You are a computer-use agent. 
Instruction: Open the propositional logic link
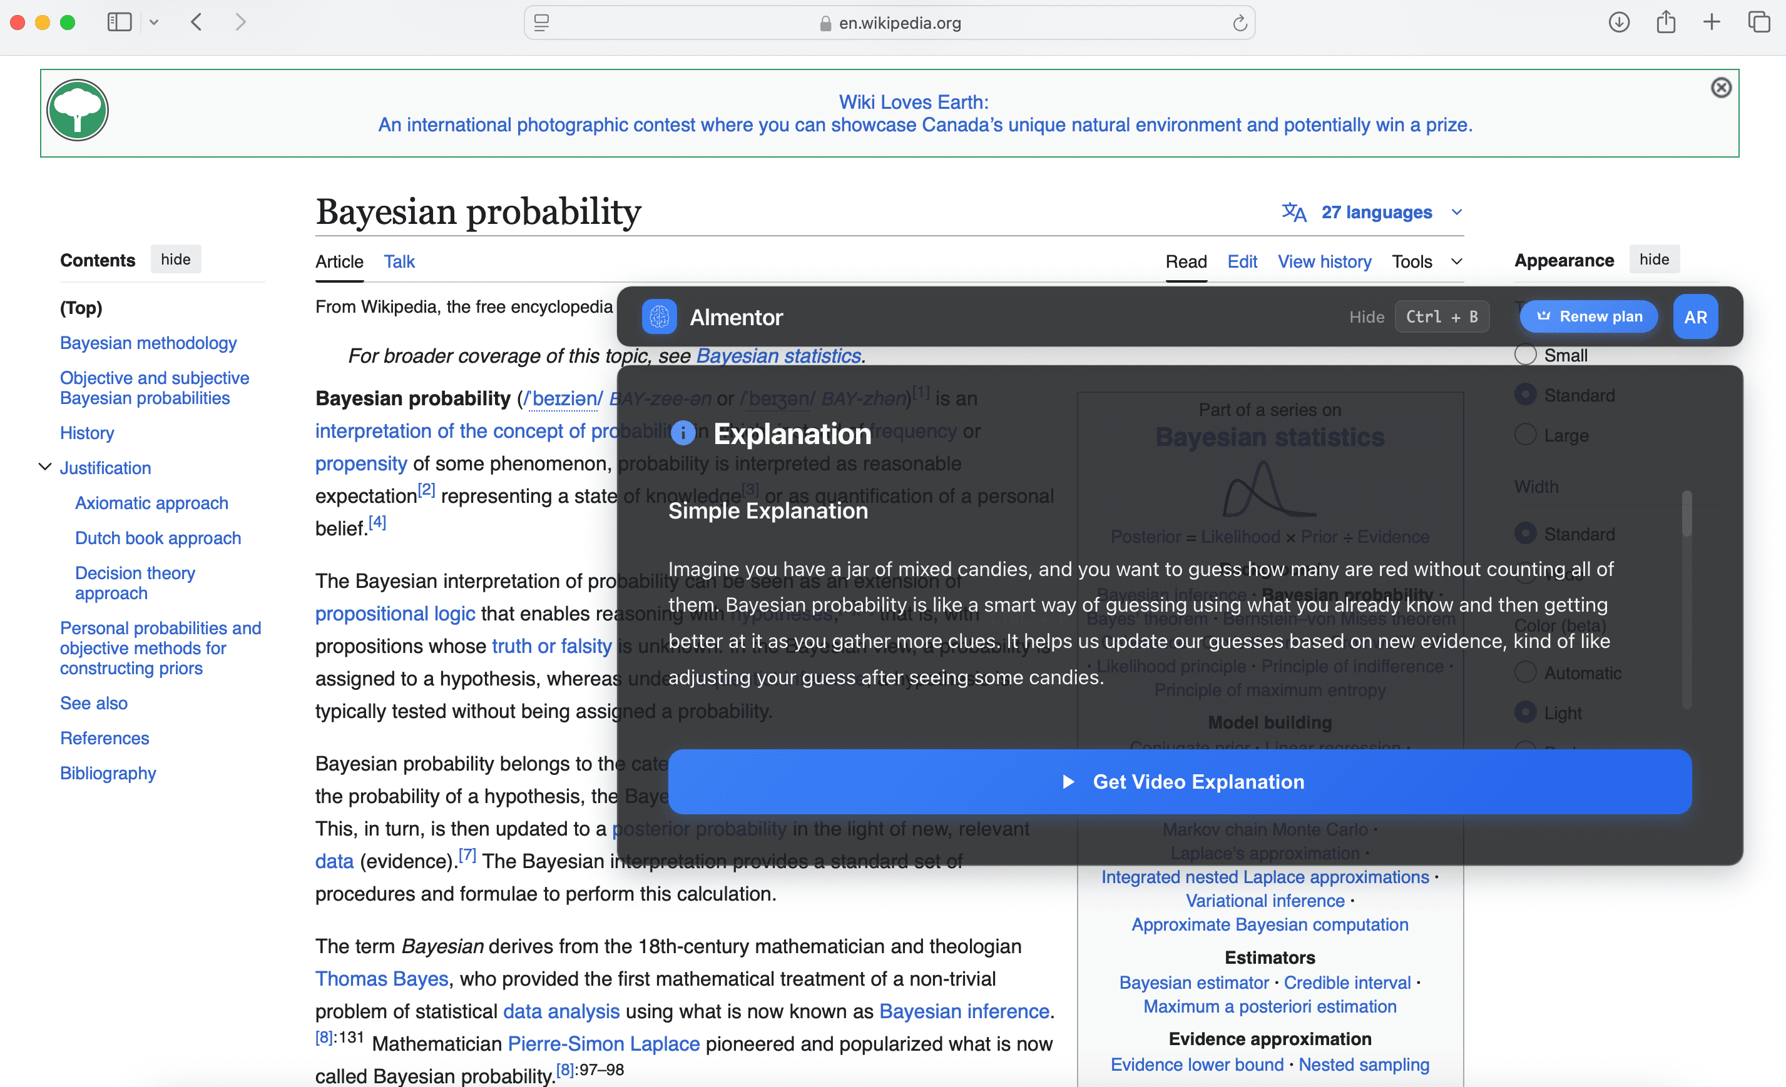[395, 613]
